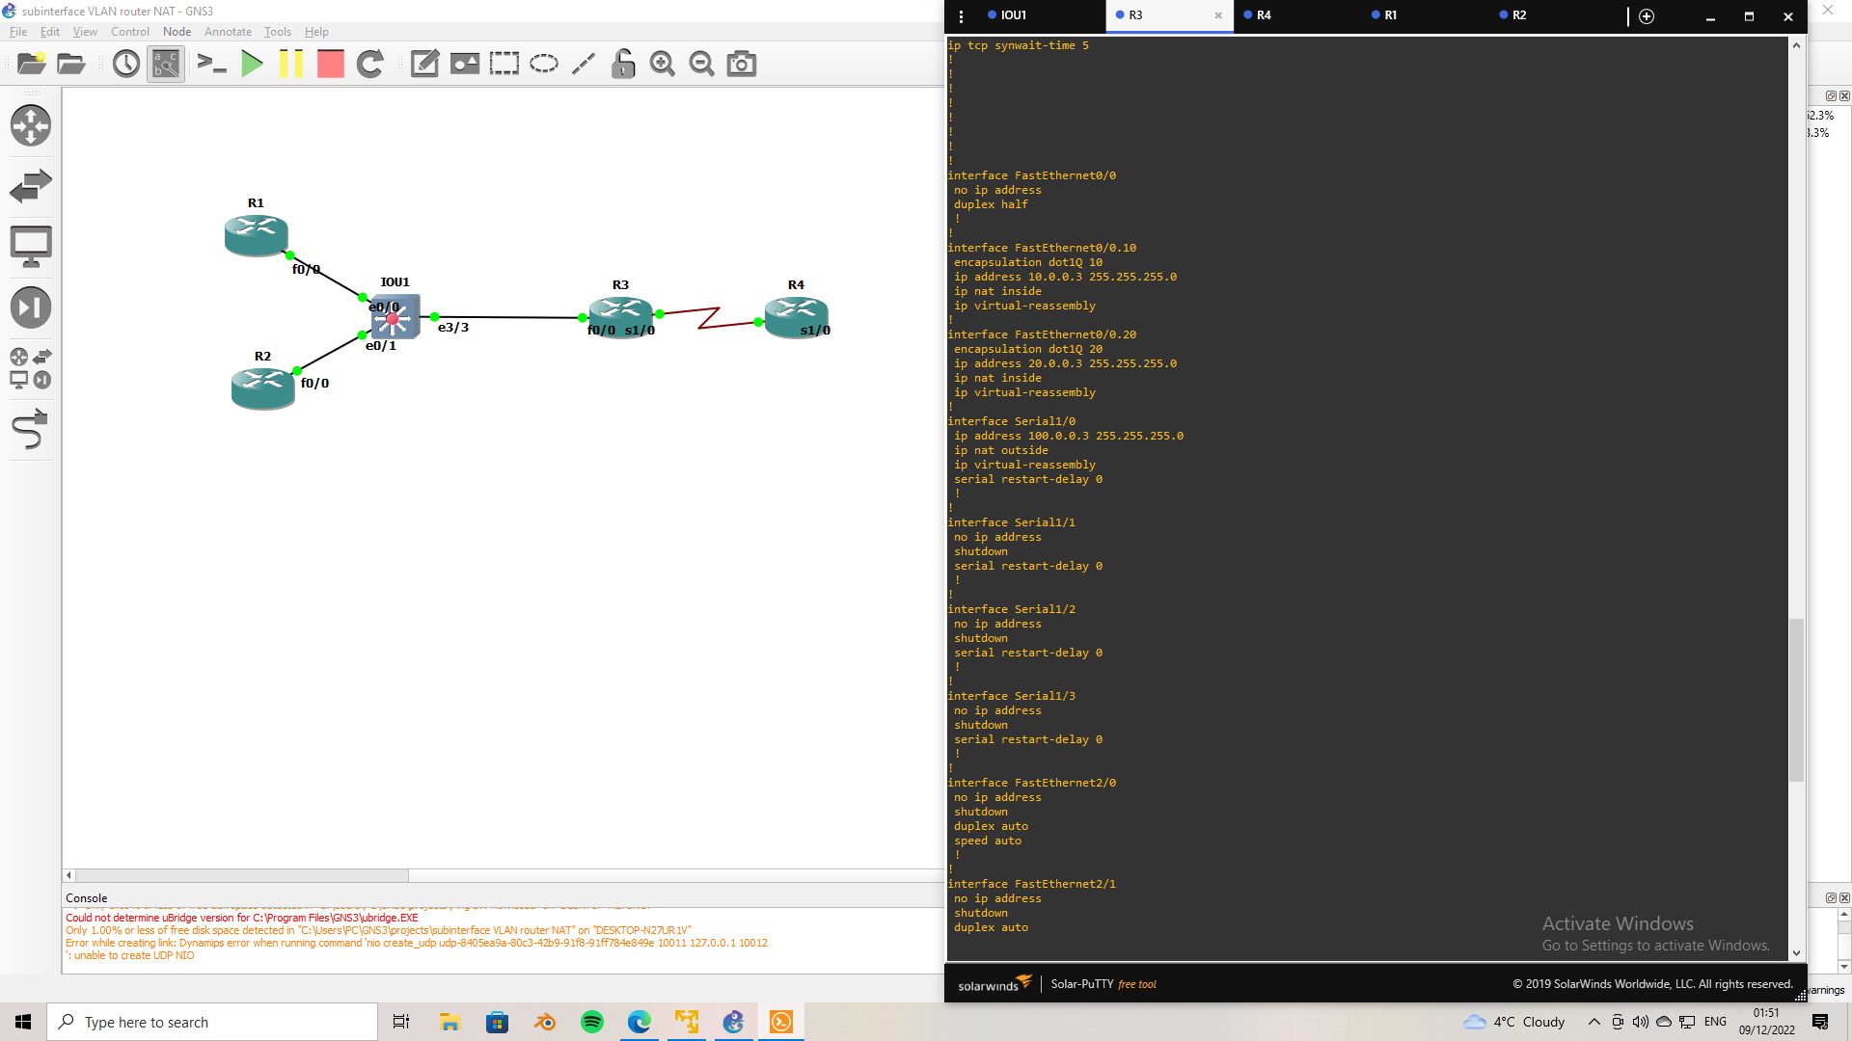Screen dimensions: 1852x1041
Task: Click the Type here to search field
Action: tap(212, 1022)
